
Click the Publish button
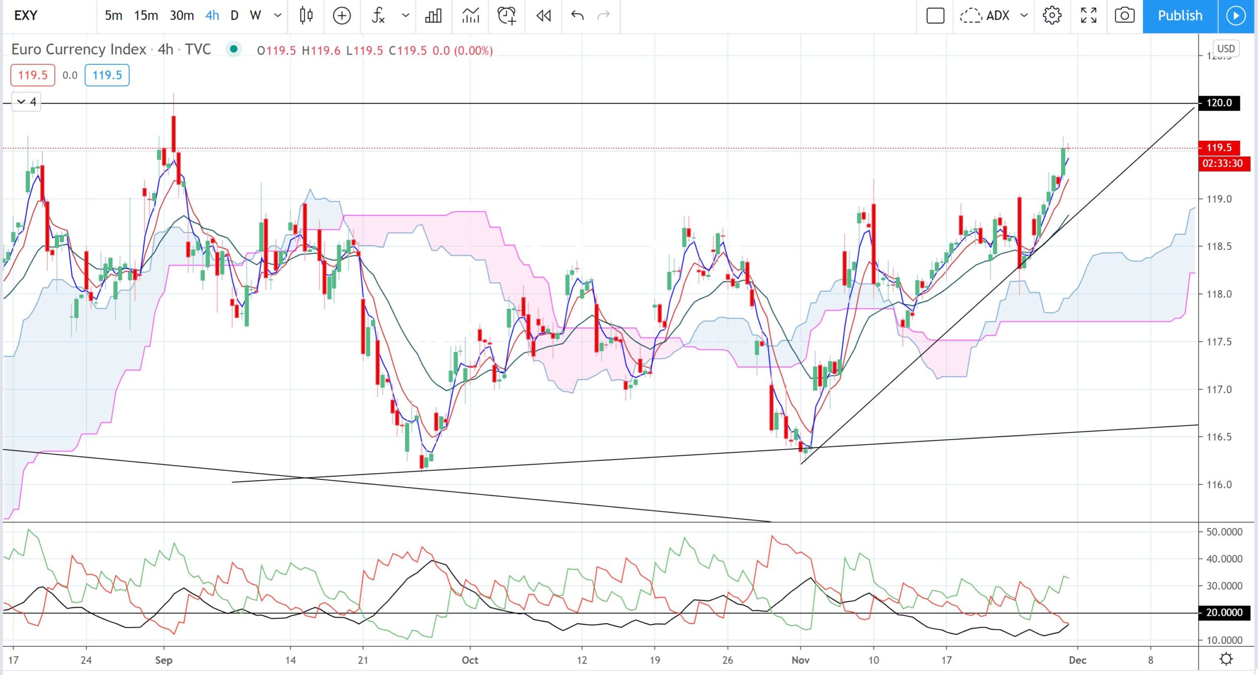[x=1180, y=16]
